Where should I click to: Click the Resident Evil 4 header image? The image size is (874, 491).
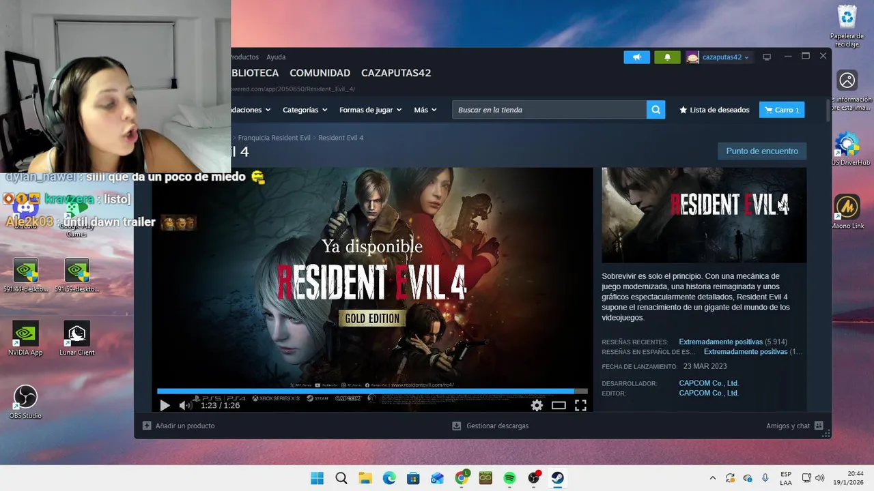(704, 215)
